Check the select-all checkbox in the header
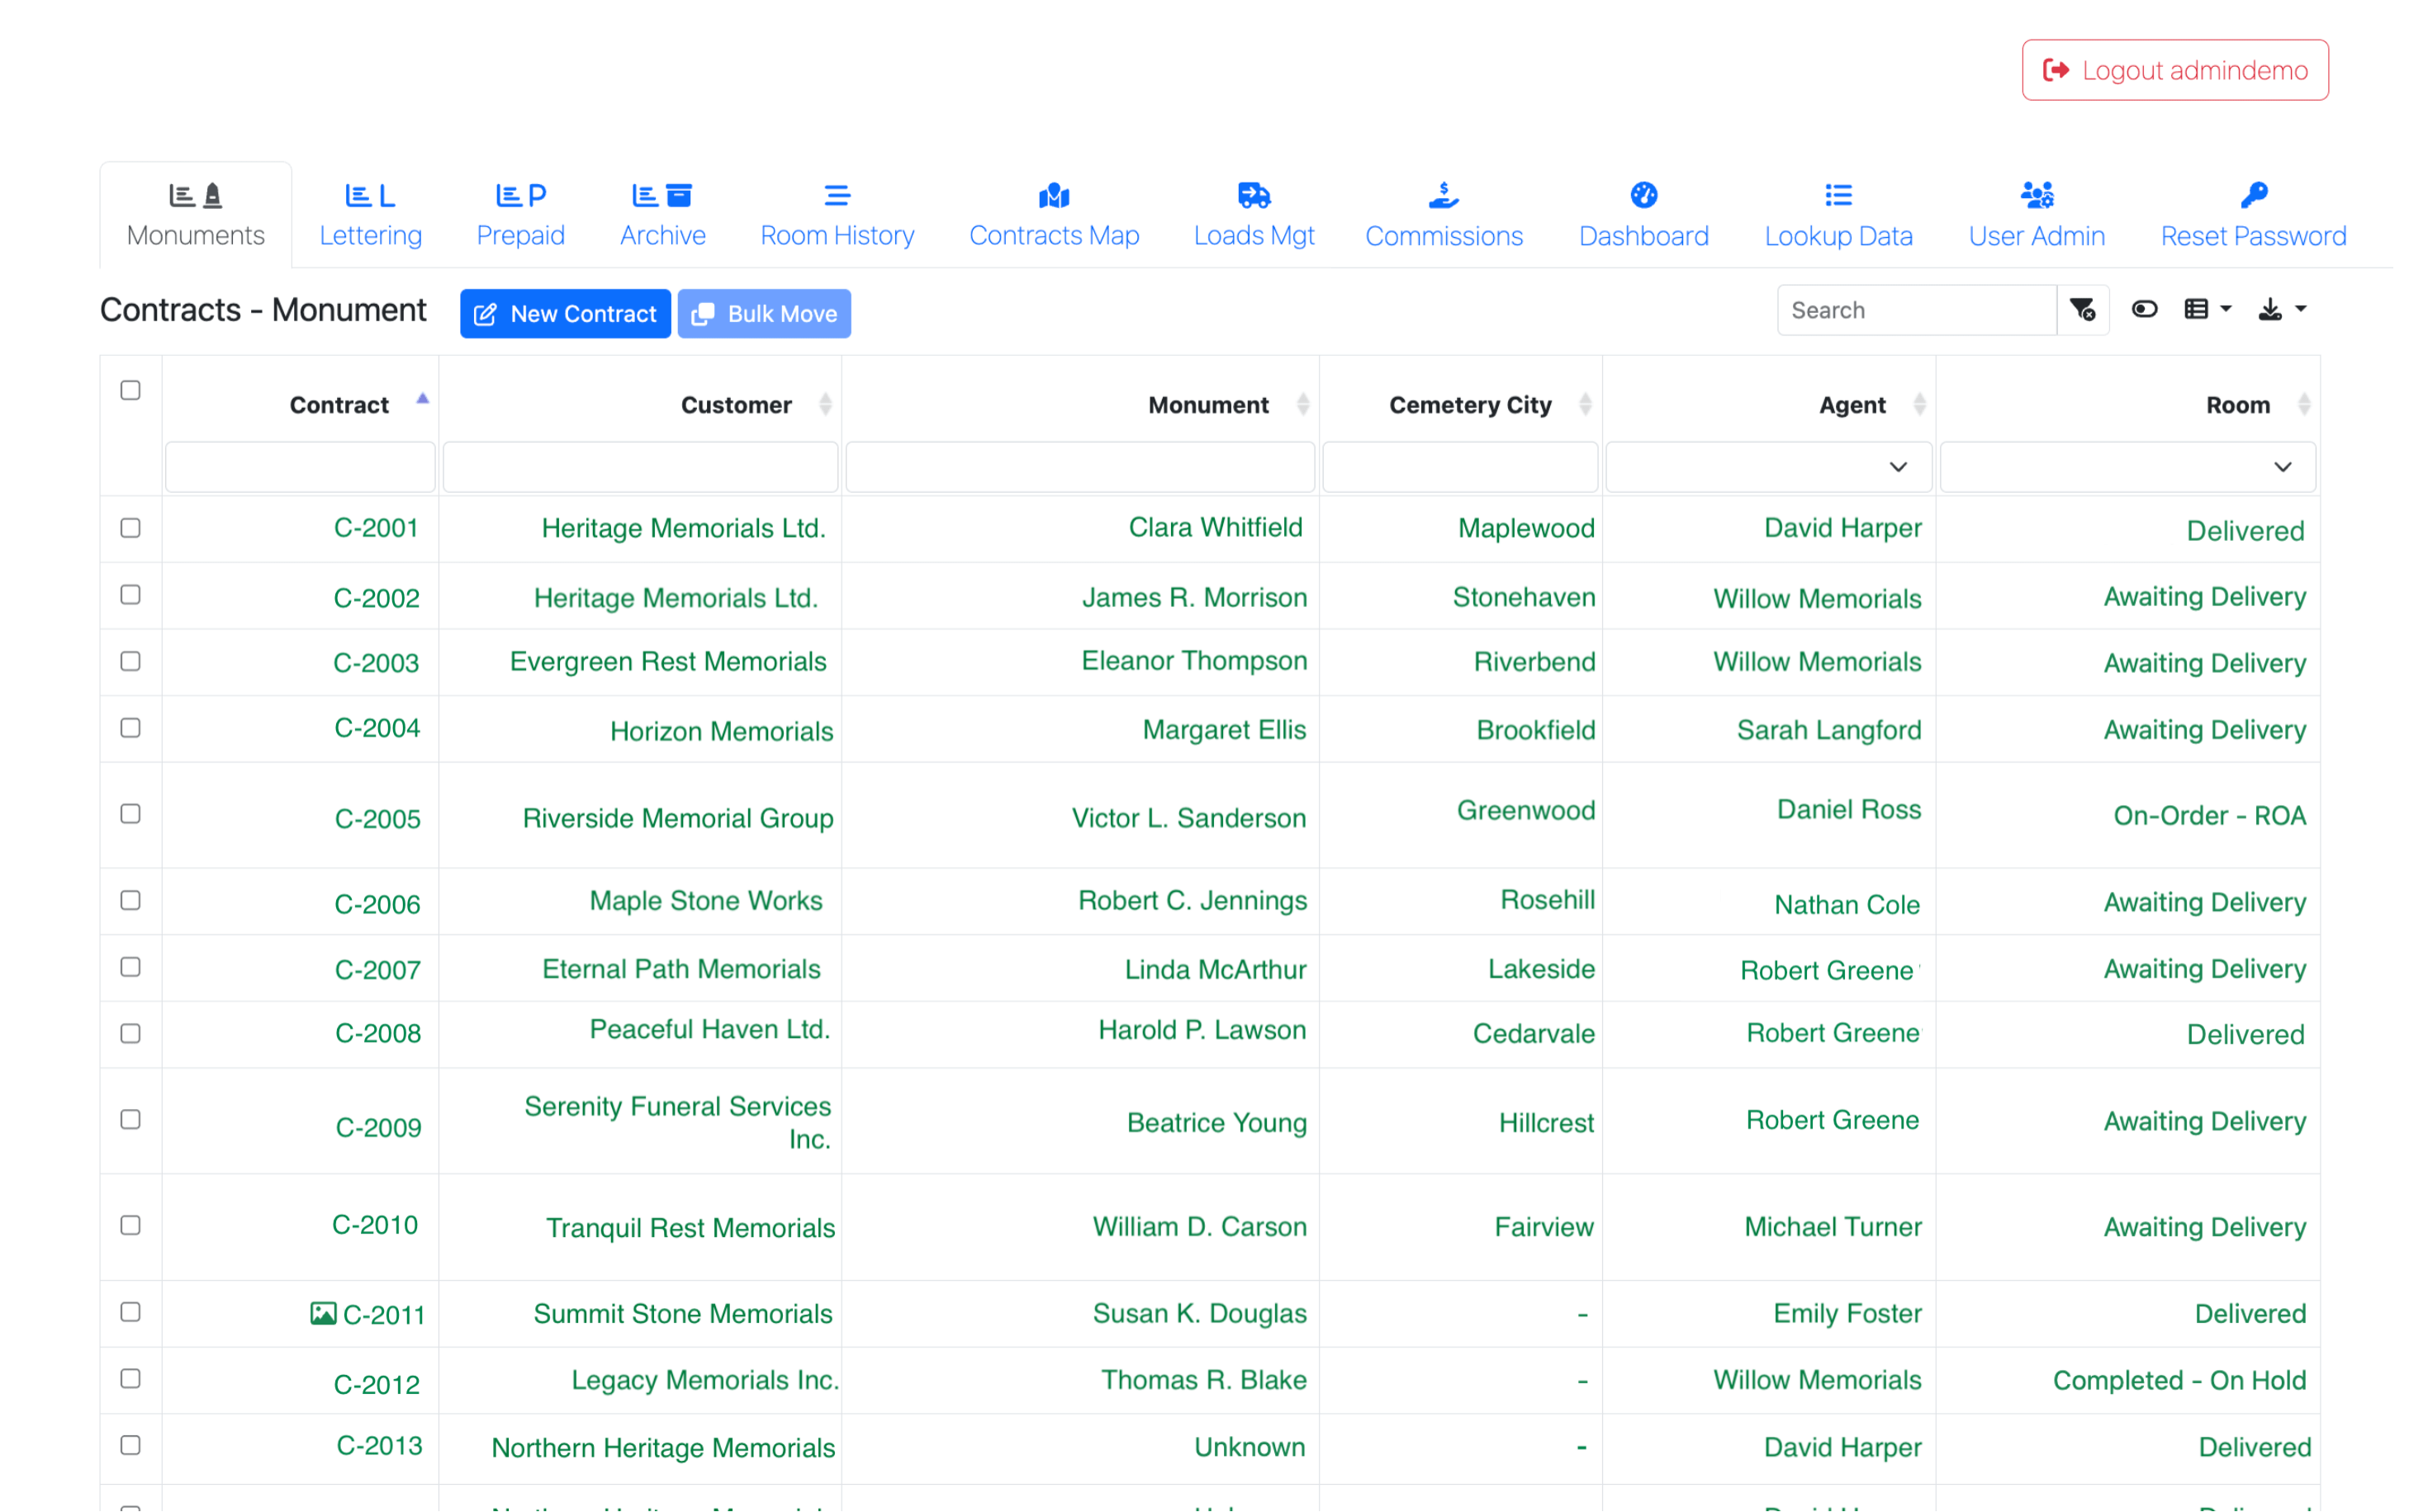This screenshot has width=2428, height=1512. (x=130, y=390)
